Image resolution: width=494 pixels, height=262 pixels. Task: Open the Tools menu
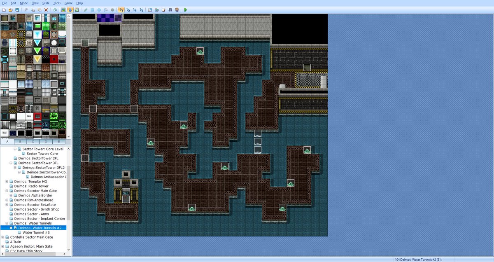pyautogui.click(x=57, y=3)
